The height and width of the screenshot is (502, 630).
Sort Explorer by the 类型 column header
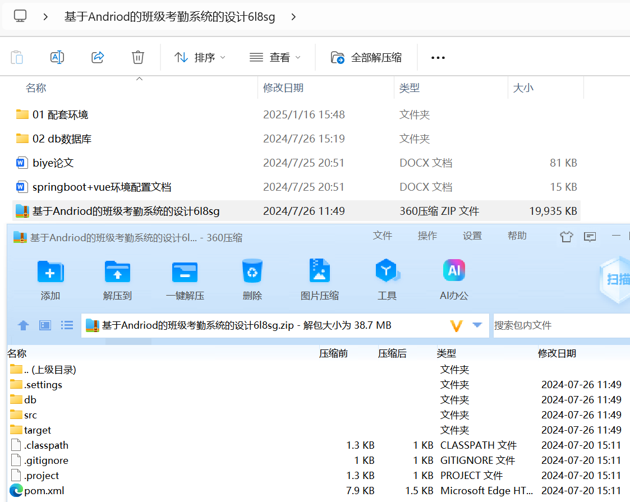click(410, 88)
